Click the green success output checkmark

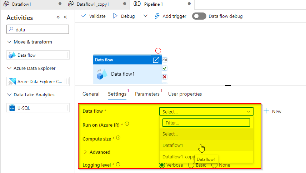click(x=165, y=68)
